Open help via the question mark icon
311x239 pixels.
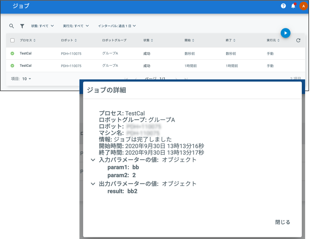click(283, 6)
